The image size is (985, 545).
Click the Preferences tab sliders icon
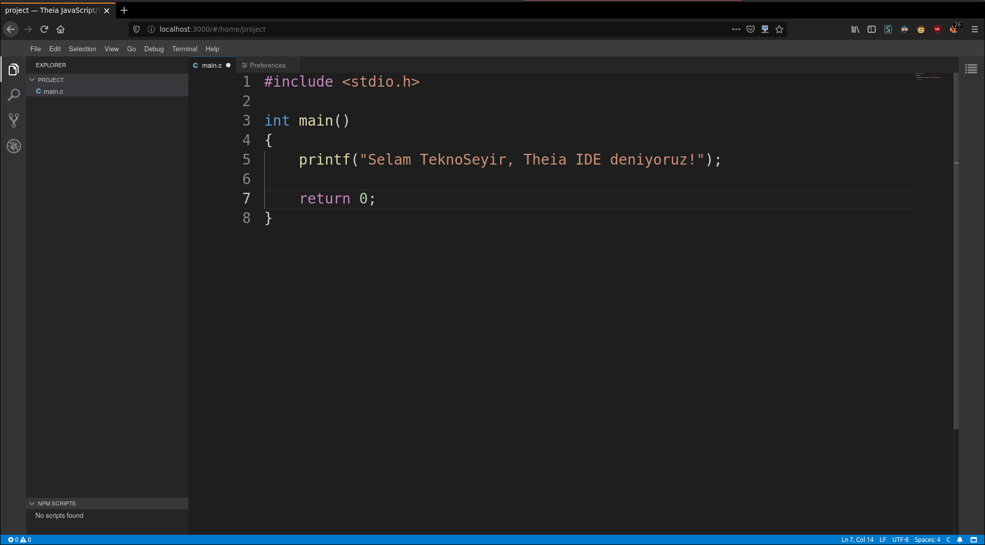pyautogui.click(x=245, y=65)
